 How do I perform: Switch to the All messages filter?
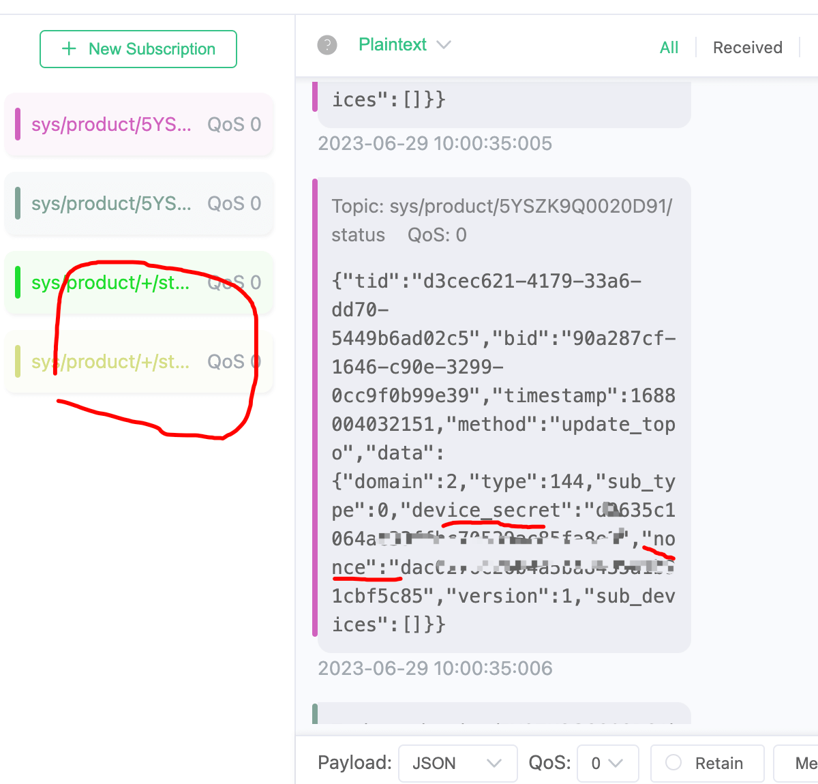[x=669, y=48]
